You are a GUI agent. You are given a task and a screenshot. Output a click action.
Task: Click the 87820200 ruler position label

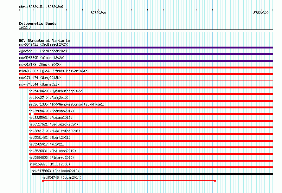pos(98,13)
